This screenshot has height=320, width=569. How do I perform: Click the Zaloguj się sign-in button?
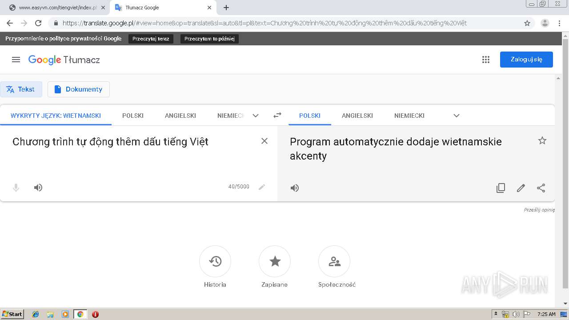pyautogui.click(x=526, y=60)
